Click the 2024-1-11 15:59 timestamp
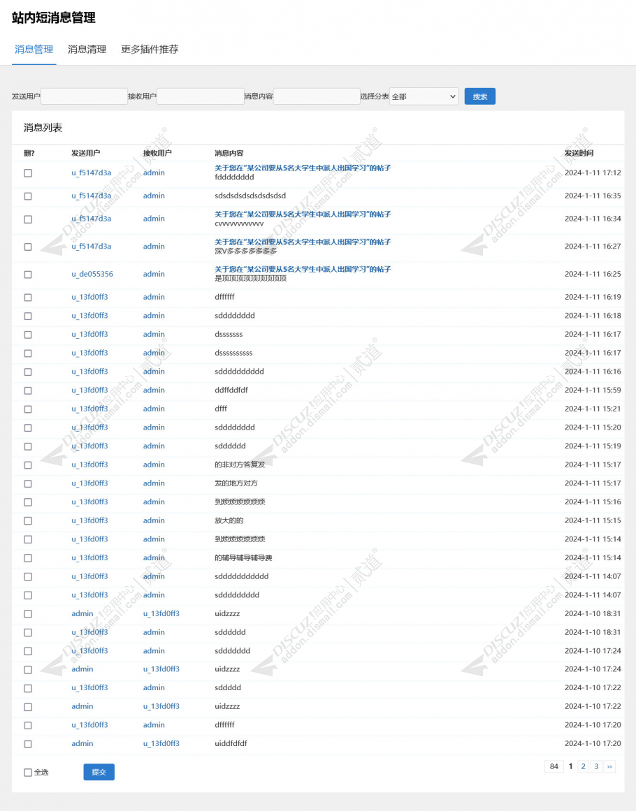This screenshot has width=636, height=811. [x=593, y=390]
